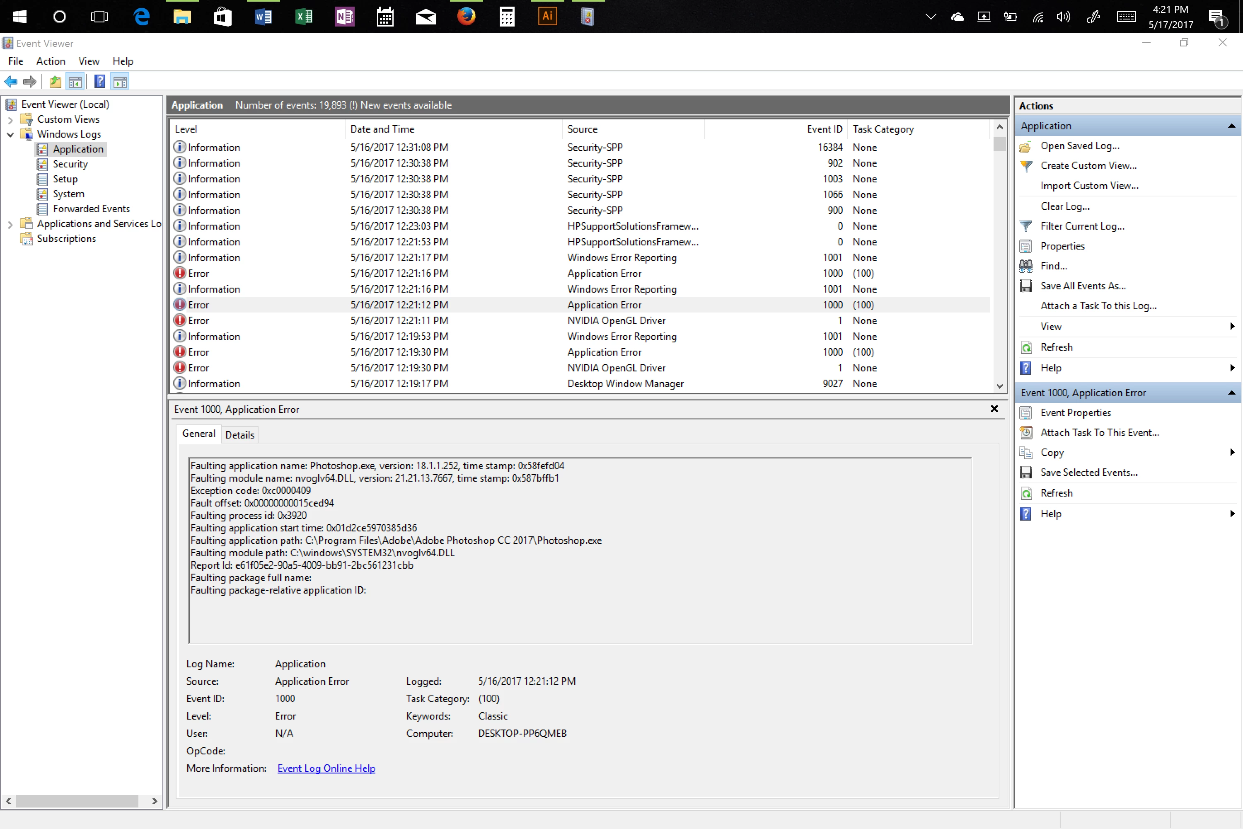1243x829 pixels.
Task: Click the Open Saved Log folder icon
Action: click(1026, 146)
